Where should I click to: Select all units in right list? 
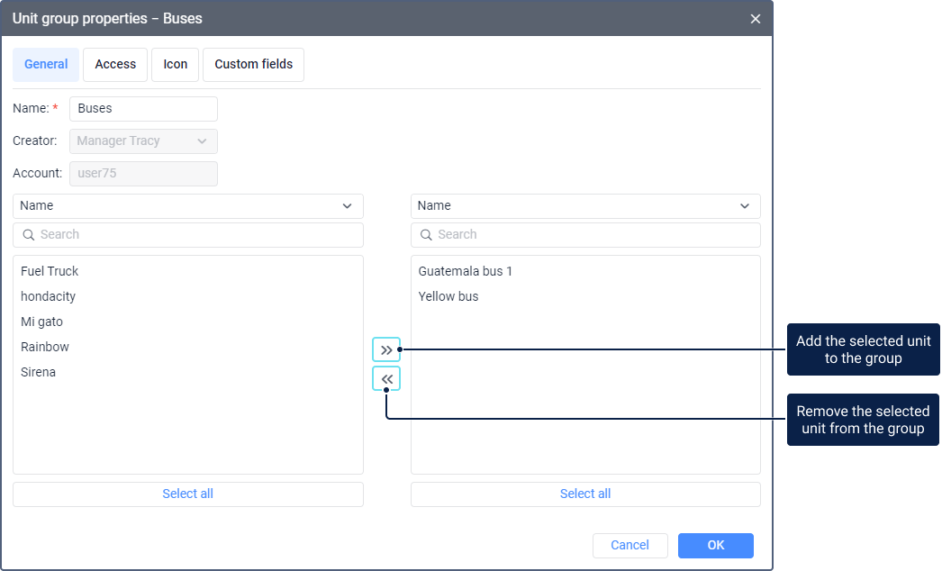(585, 494)
